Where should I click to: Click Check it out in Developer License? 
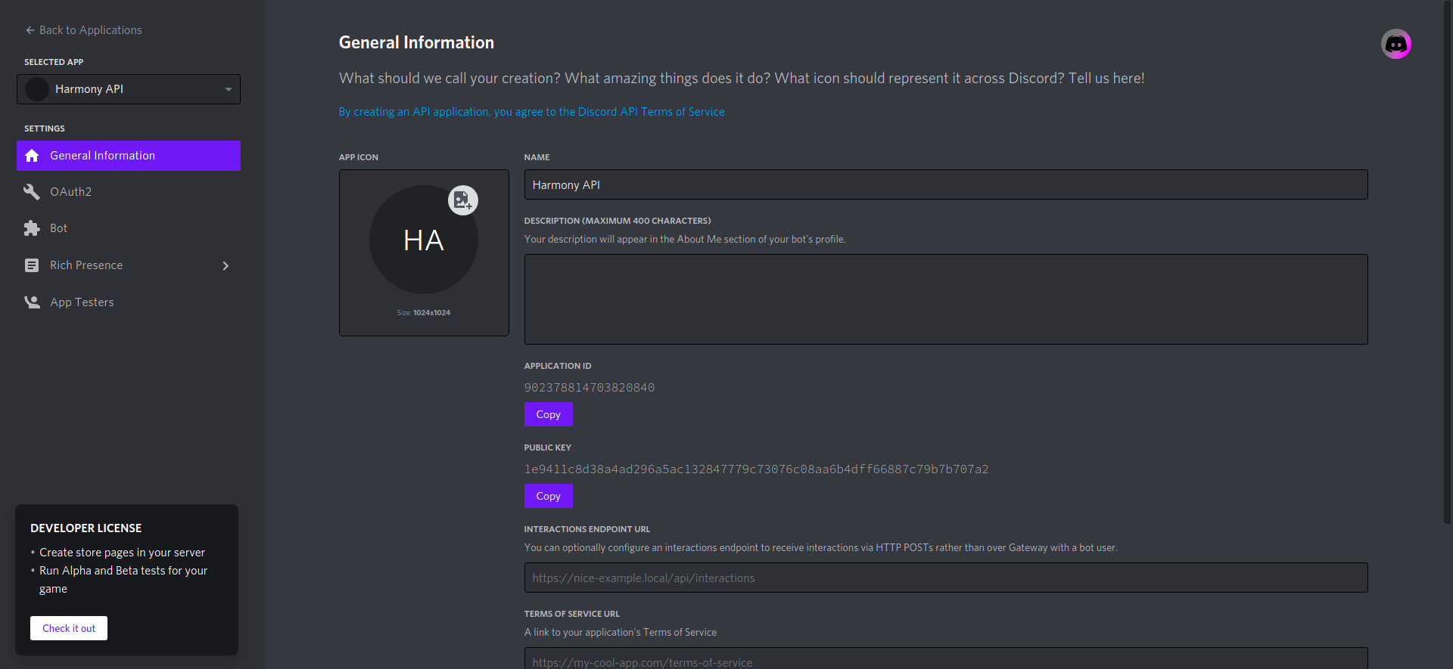pos(69,628)
